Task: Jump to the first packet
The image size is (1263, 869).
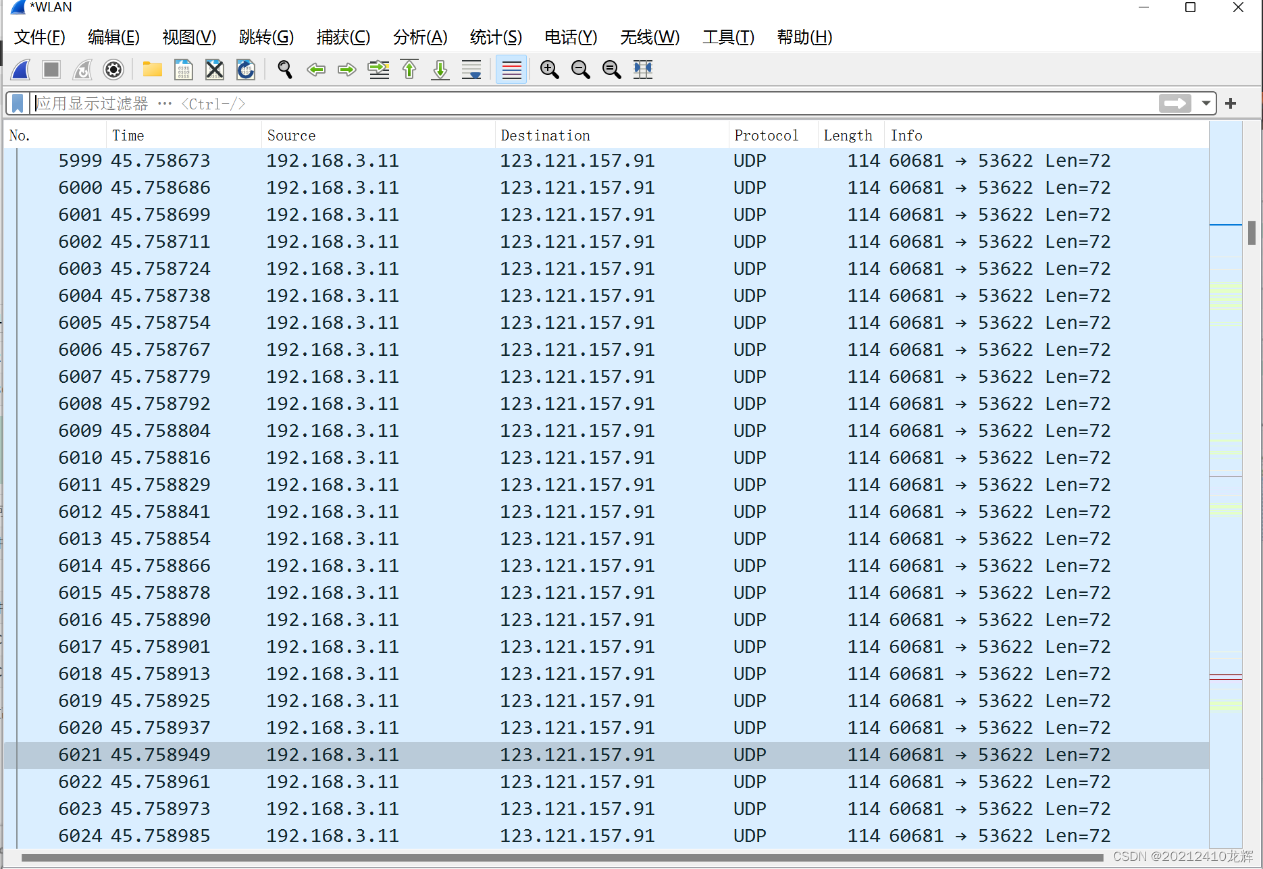Action: [409, 70]
